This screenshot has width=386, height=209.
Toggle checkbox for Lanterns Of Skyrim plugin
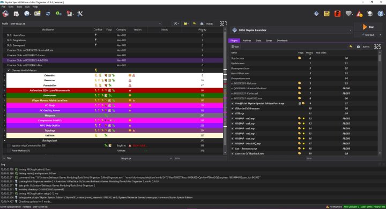tap(233, 153)
